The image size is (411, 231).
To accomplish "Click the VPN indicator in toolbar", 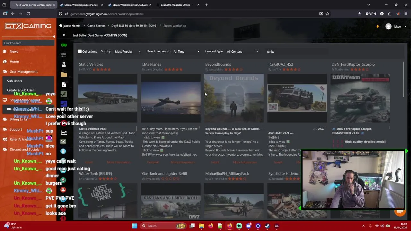I will tap(371, 14).
